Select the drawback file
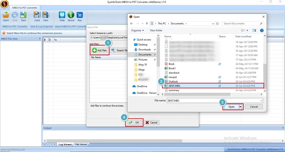285x152 pixels. [172, 73]
